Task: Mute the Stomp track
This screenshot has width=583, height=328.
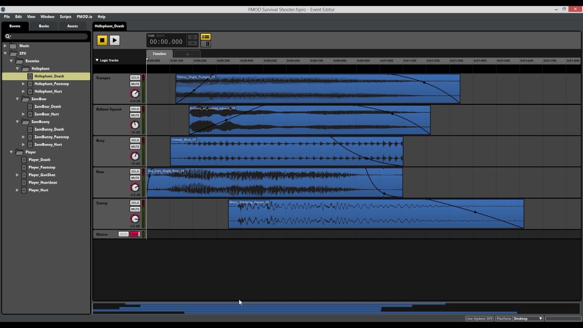Action: [135, 209]
